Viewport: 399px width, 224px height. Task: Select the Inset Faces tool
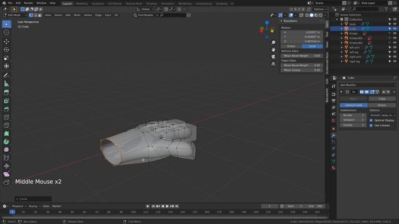[x=6, y=101]
